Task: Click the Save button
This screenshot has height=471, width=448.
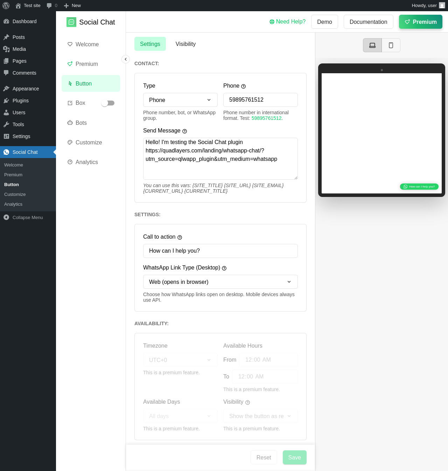Action: pyautogui.click(x=294, y=457)
